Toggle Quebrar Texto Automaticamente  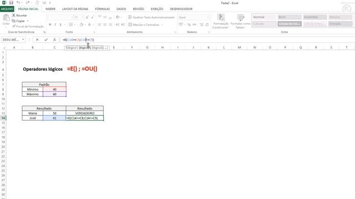click(151, 17)
